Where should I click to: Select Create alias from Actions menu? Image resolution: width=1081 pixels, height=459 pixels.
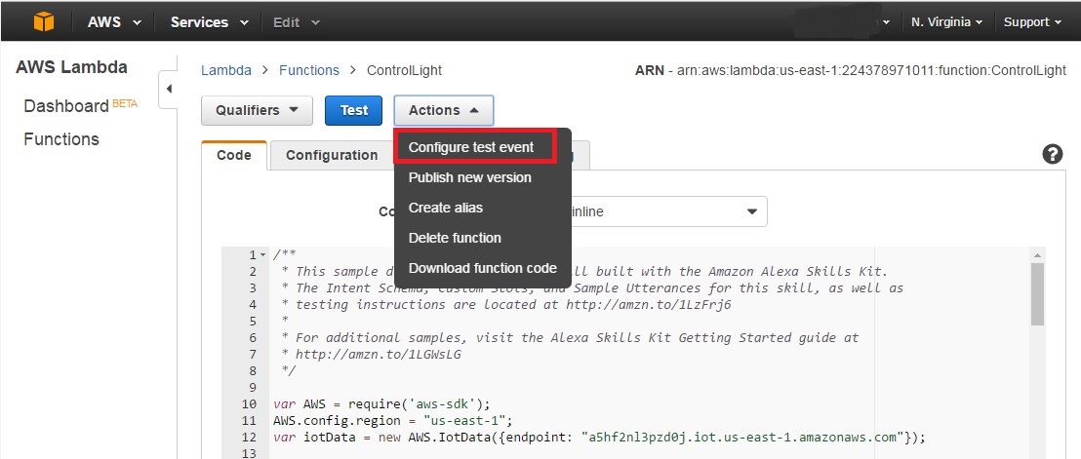click(445, 208)
